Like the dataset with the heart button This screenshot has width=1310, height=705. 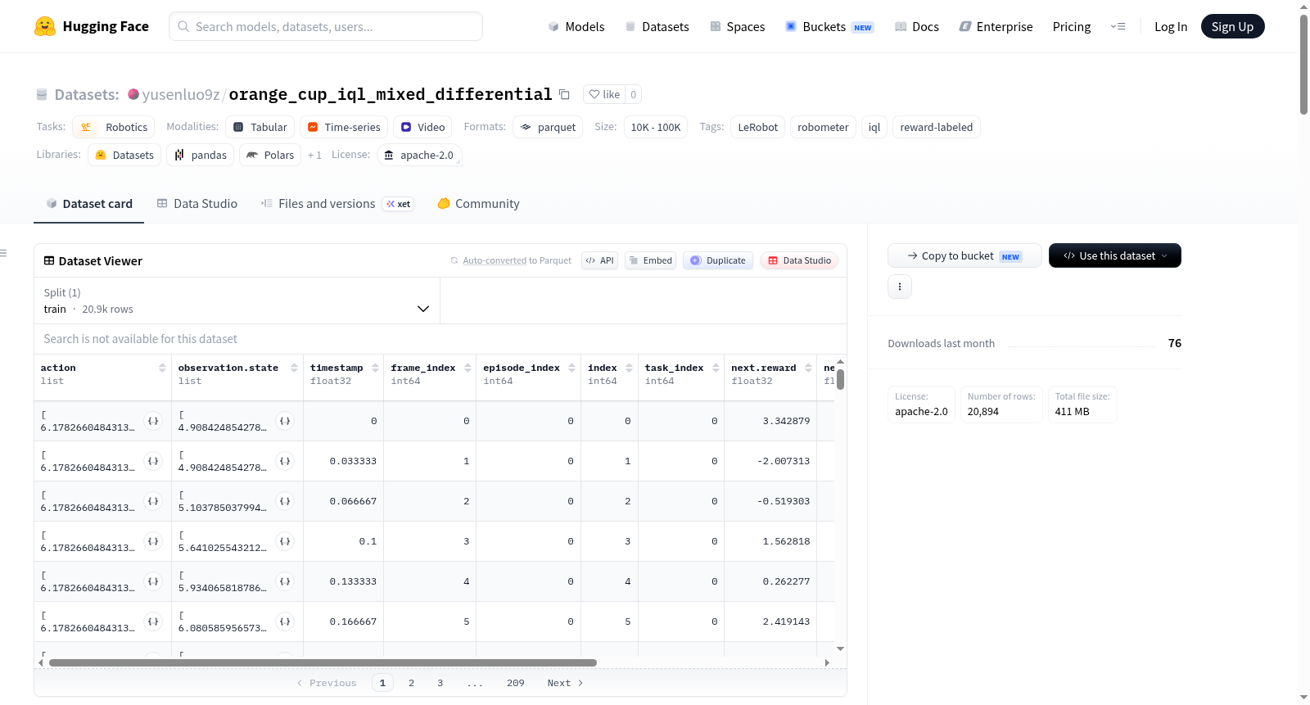coord(604,94)
